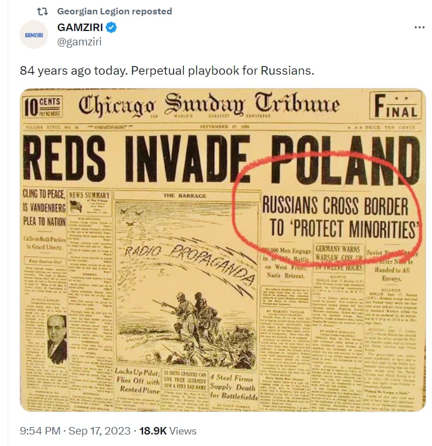Click the blue verified checkmark badge

[111, 28]
